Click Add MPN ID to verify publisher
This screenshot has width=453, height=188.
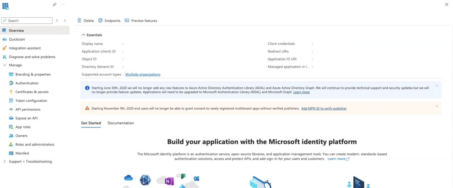pos(324,108)
